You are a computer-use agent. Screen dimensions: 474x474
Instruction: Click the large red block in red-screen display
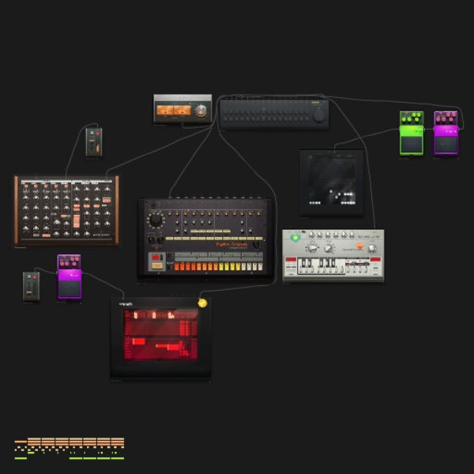139,341
